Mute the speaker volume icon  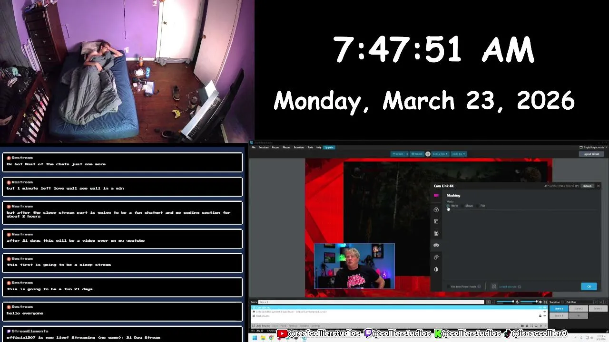point(540,302)
